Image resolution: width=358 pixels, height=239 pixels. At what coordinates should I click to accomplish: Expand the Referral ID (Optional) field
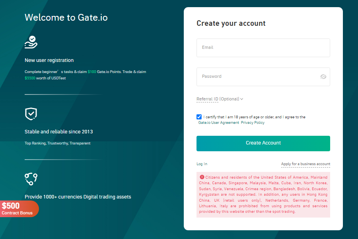point(220,99)
